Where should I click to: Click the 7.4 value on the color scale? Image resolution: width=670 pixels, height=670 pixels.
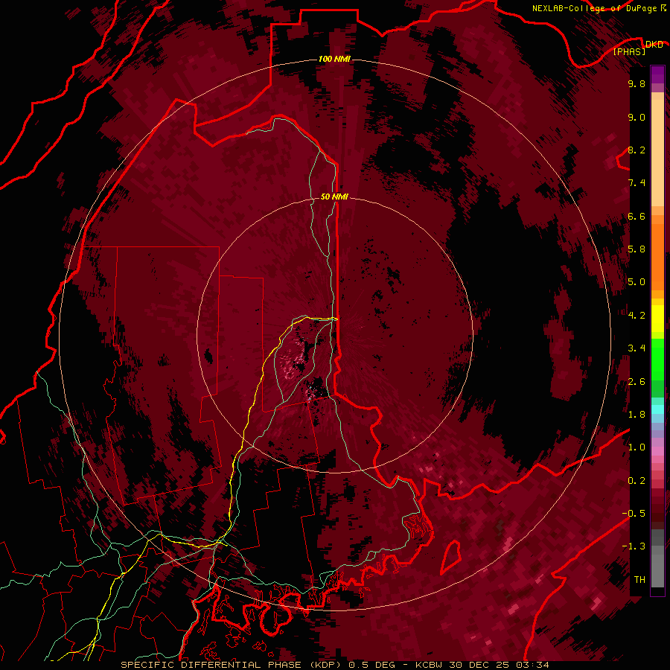[636, 183]
